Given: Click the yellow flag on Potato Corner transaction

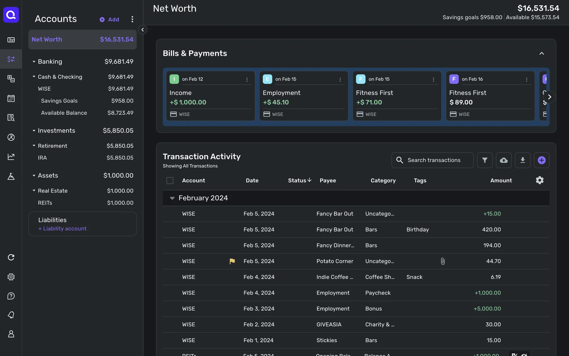Looking at the screenshot, I should pyautogui.click(x=232, y=261).
